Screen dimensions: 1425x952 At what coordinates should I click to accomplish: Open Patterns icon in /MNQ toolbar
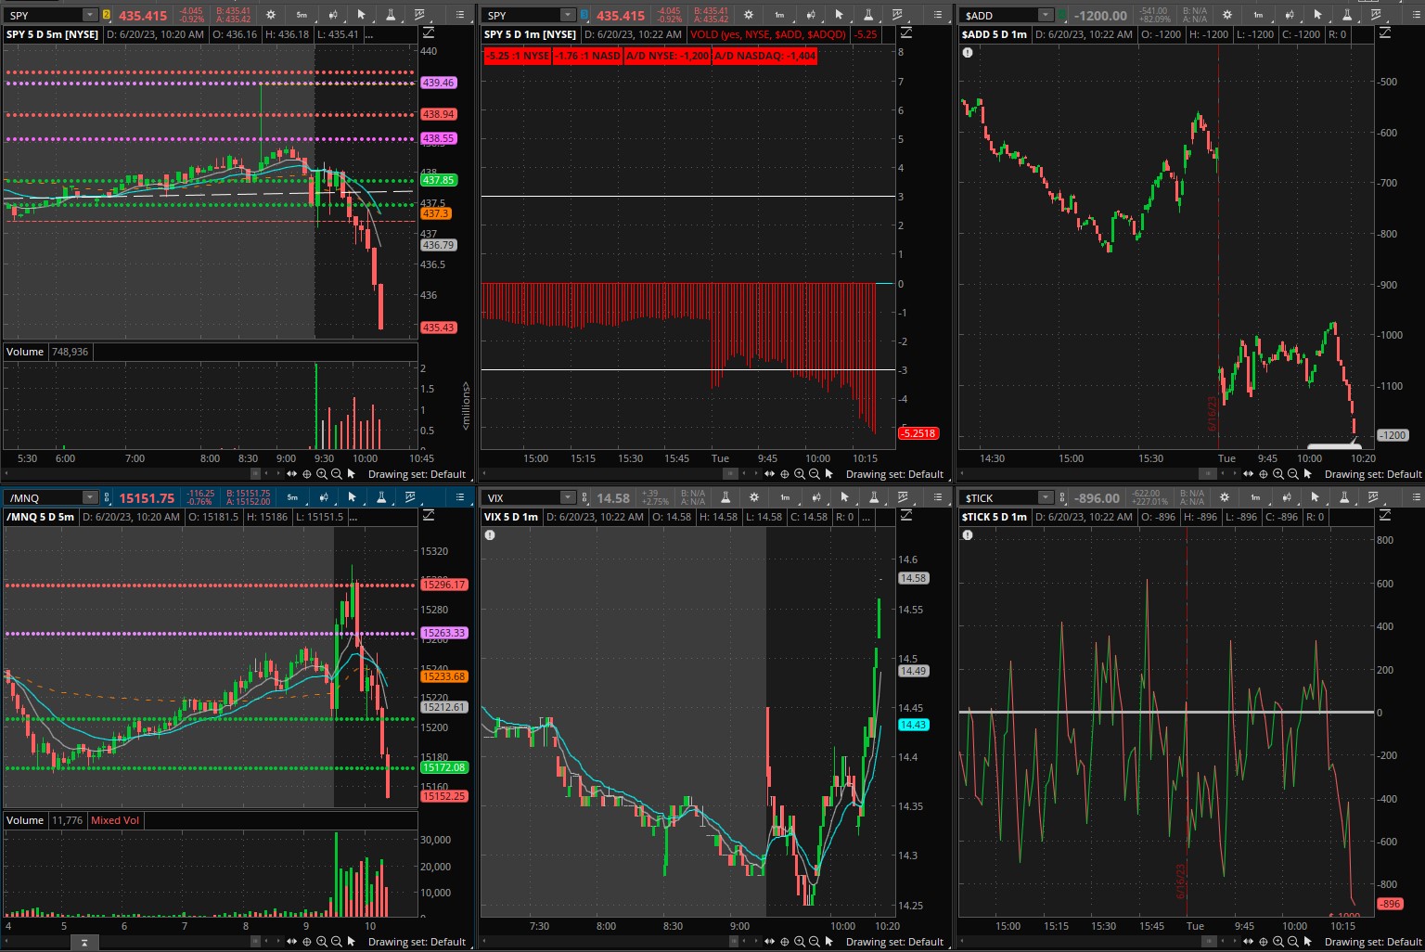coord(410,497)
